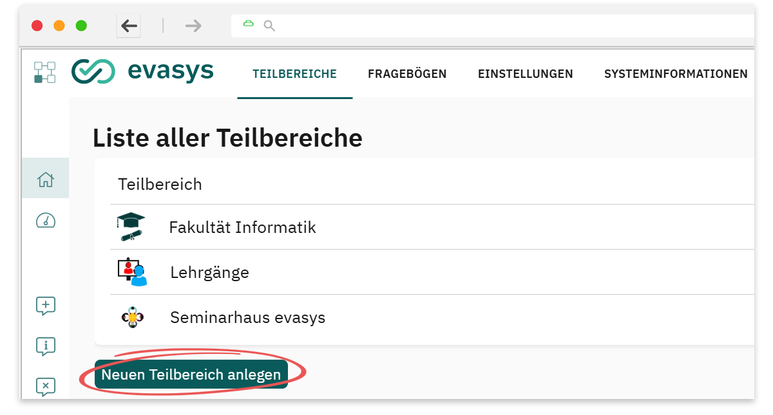The image size is (773, 415).
Task: Click the info speech bubble icon
Action: point(45,346)
